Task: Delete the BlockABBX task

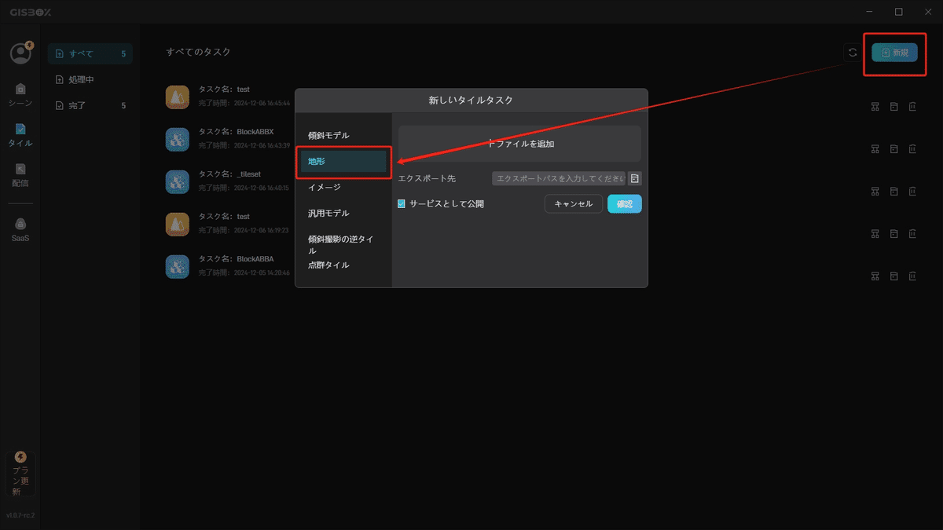Action: [912, 149]
